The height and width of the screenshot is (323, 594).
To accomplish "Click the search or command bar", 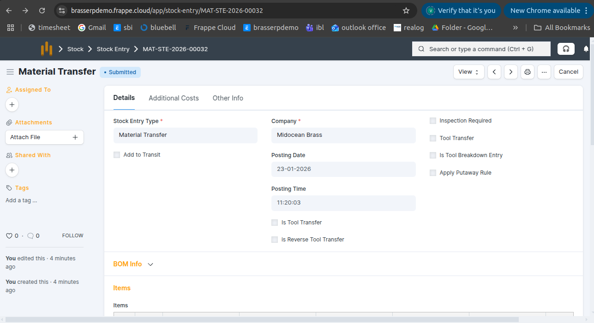I will tap(481, 49).
